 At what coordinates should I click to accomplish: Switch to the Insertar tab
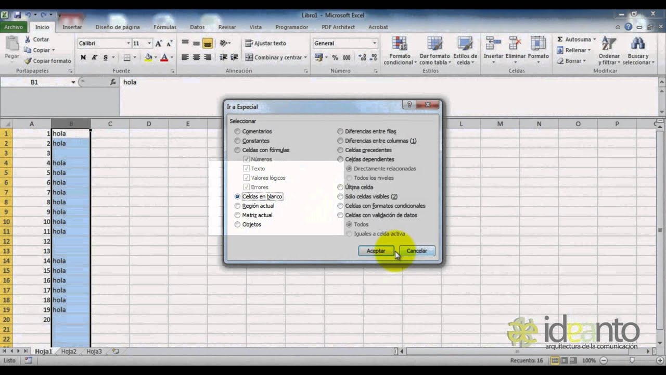coord(72,27)
